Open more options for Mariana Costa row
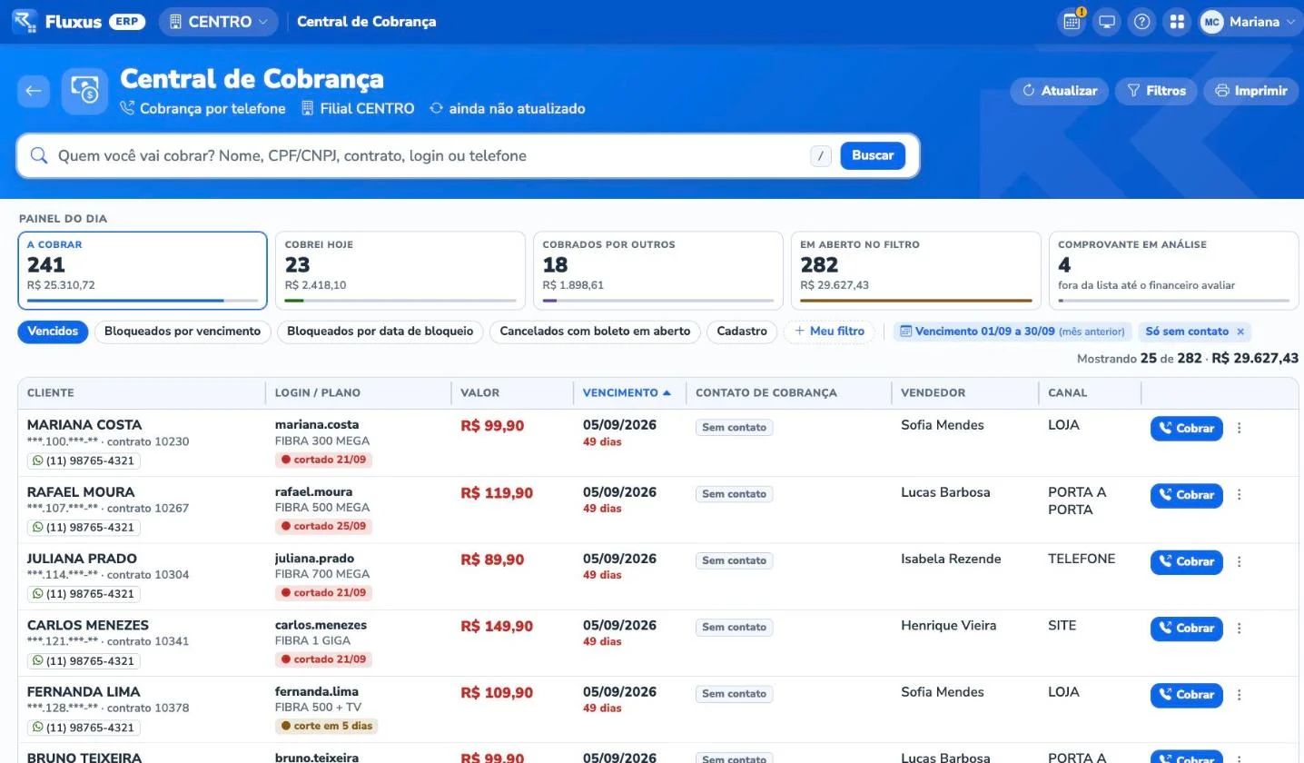 (x=1240, y=428)
